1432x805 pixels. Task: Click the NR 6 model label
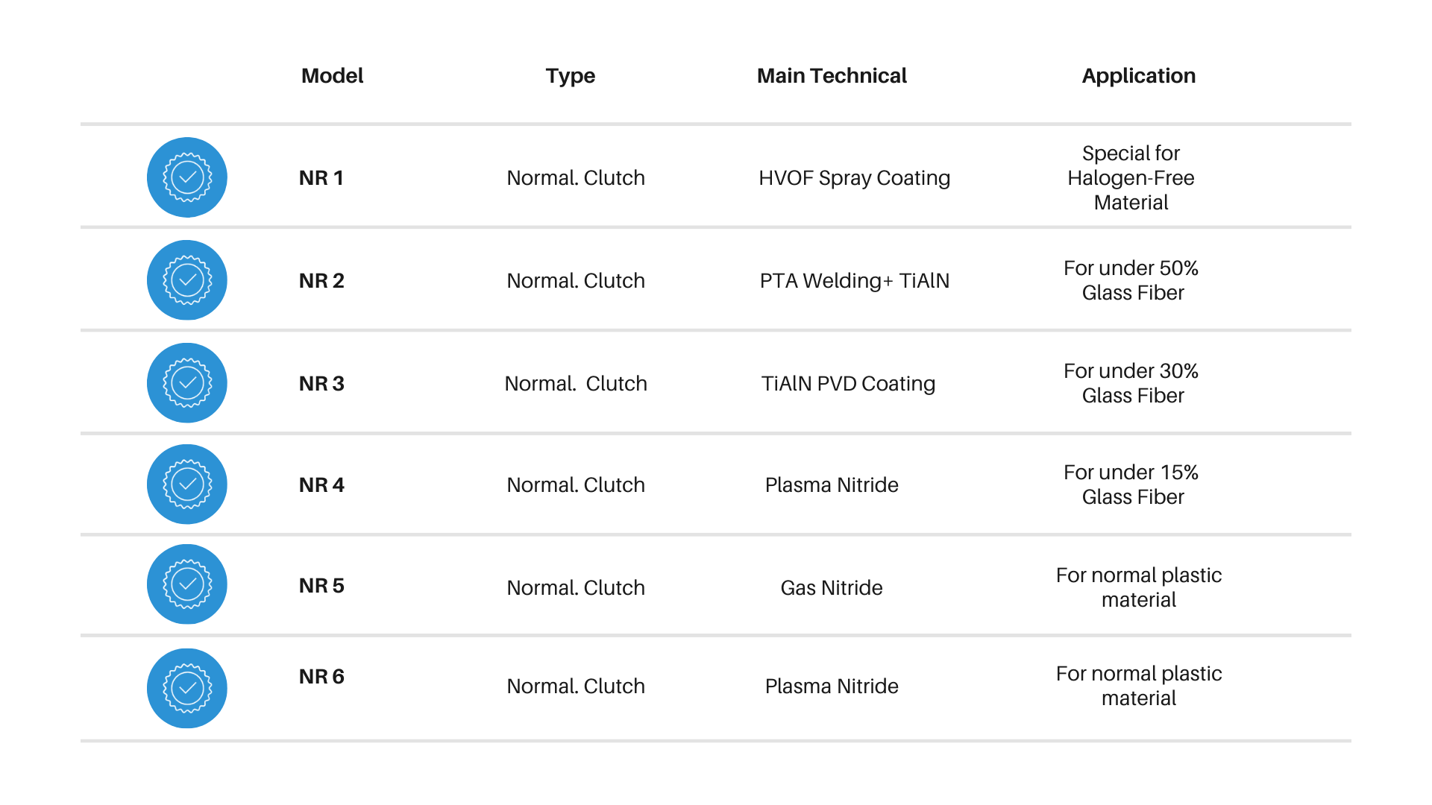coord(321,677)
